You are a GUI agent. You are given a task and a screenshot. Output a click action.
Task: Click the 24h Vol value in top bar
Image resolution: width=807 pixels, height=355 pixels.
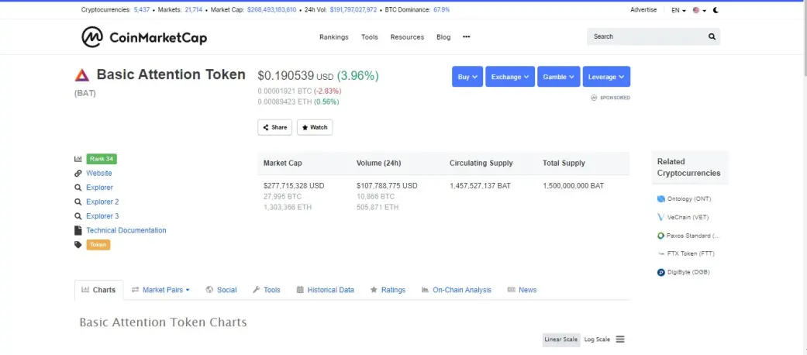tap(353, 10)
